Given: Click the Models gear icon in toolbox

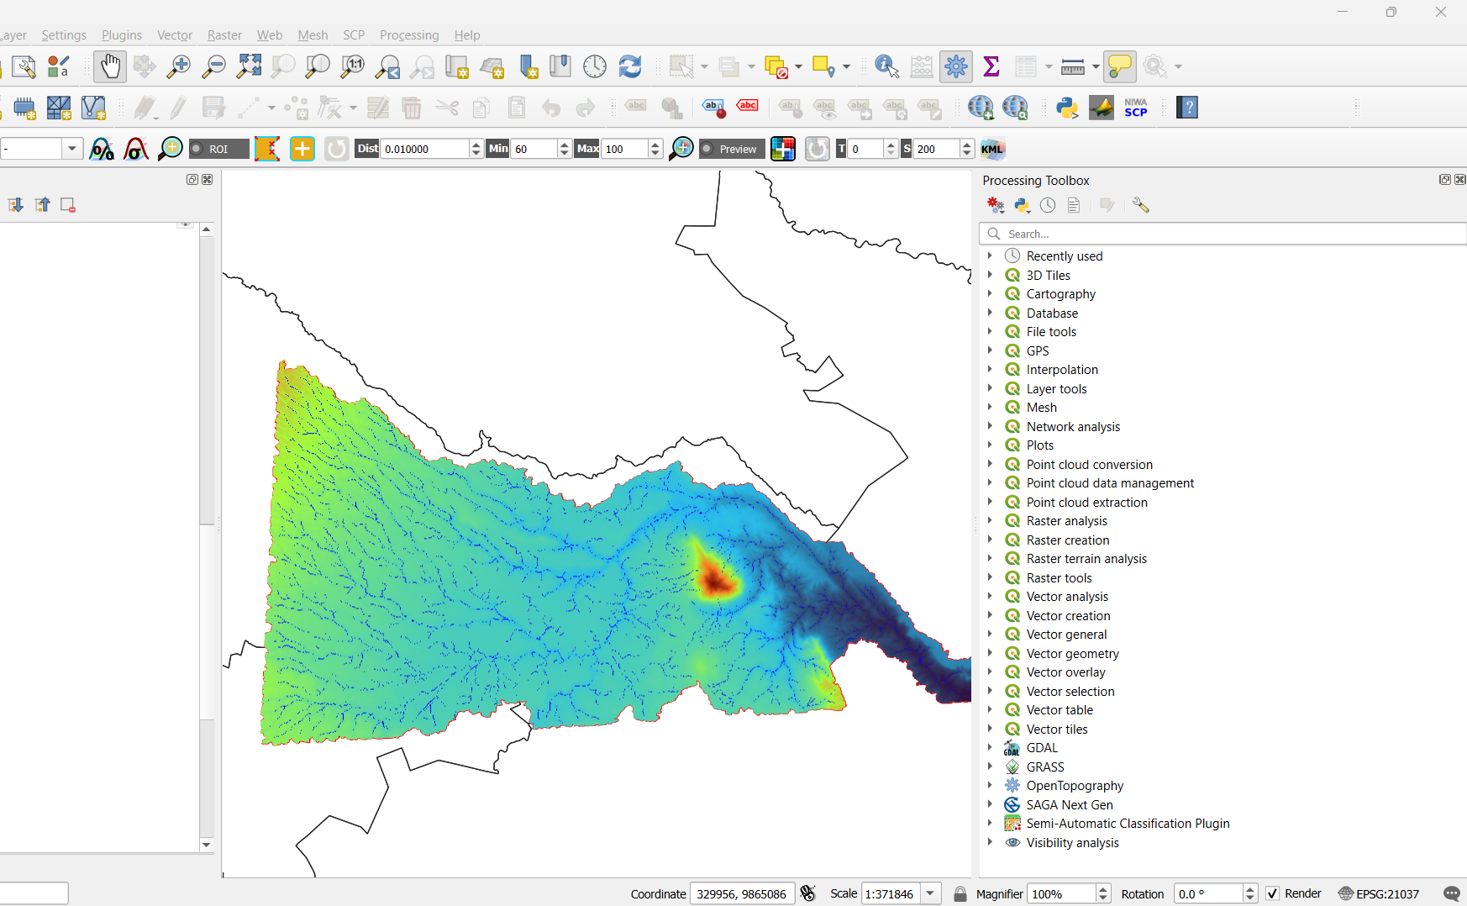Looking at the screenshot, I should coord(996,205).
